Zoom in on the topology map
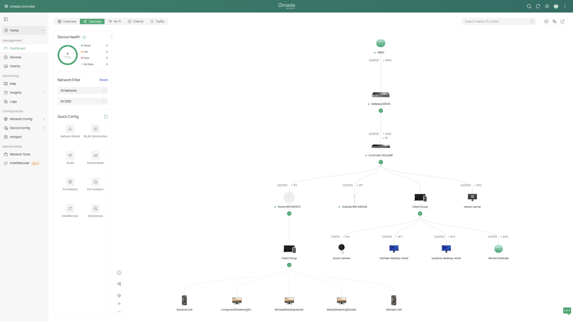The image size is (573, 322). coord(119,304)
